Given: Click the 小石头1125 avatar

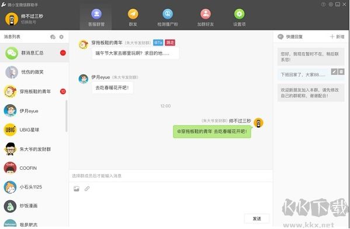Looking at the screenshot, I should [x=10, y=187].
